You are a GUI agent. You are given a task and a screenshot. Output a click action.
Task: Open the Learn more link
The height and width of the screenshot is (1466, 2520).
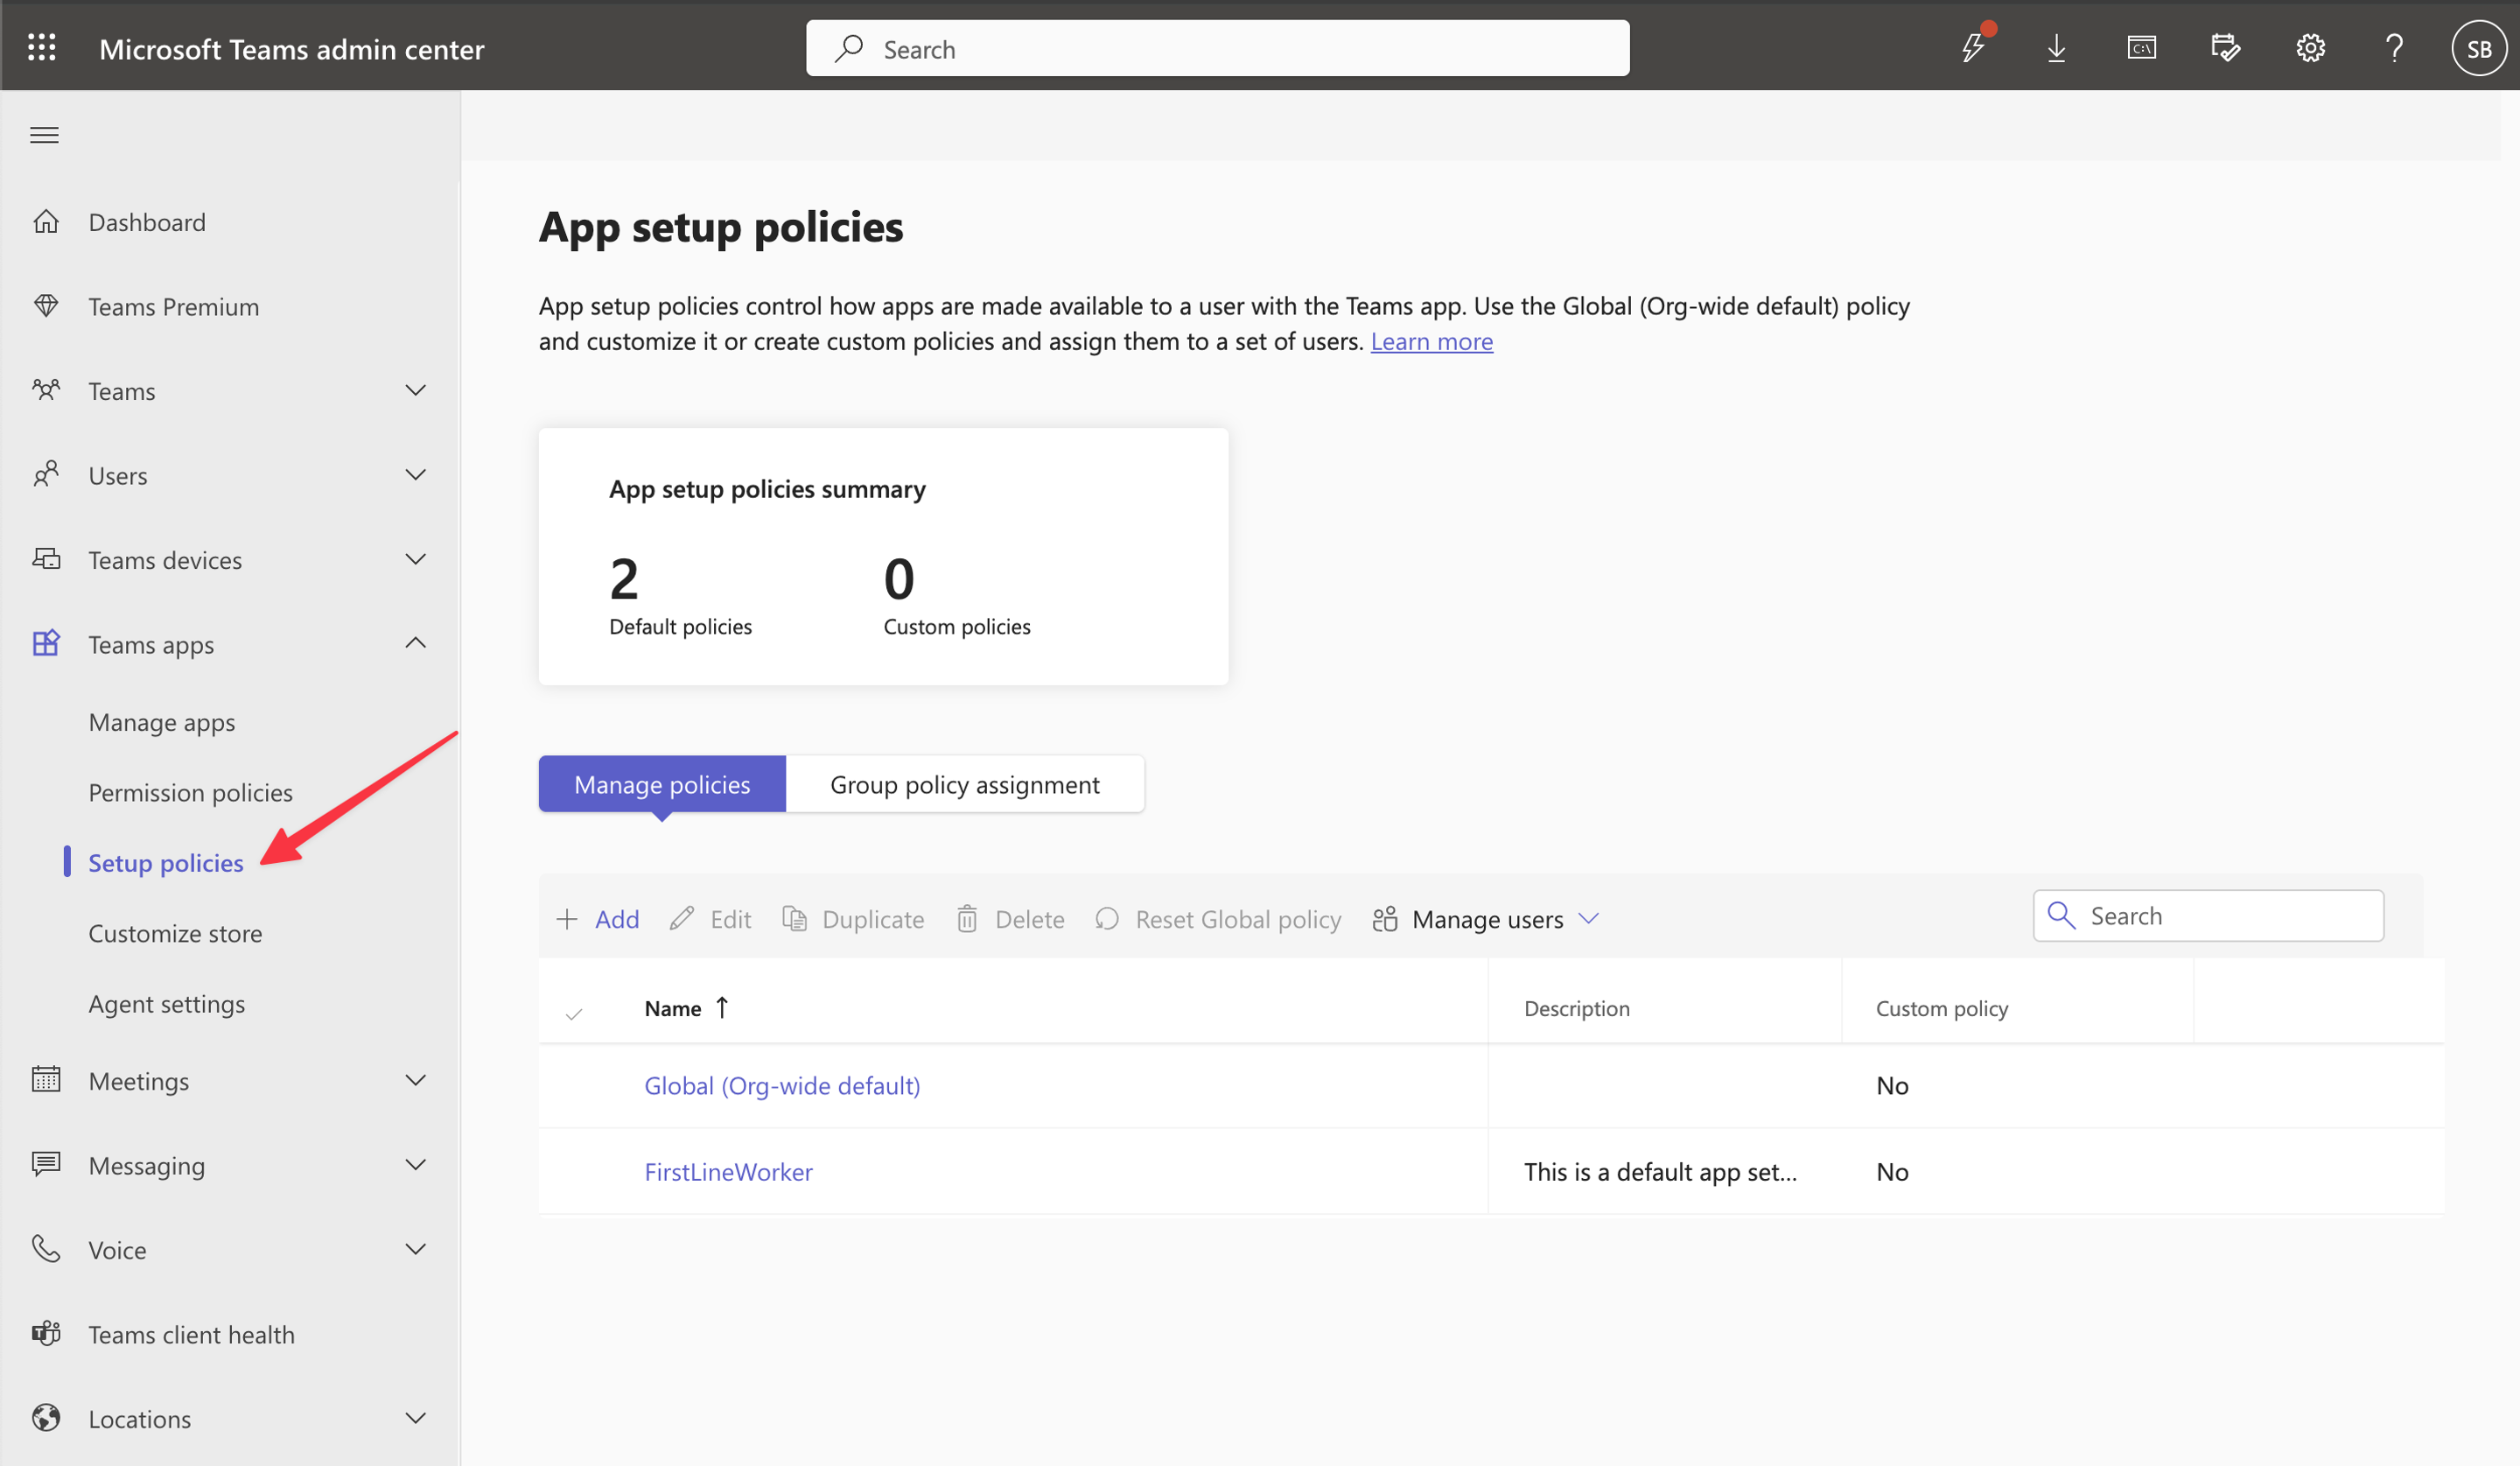point(1432,341)
